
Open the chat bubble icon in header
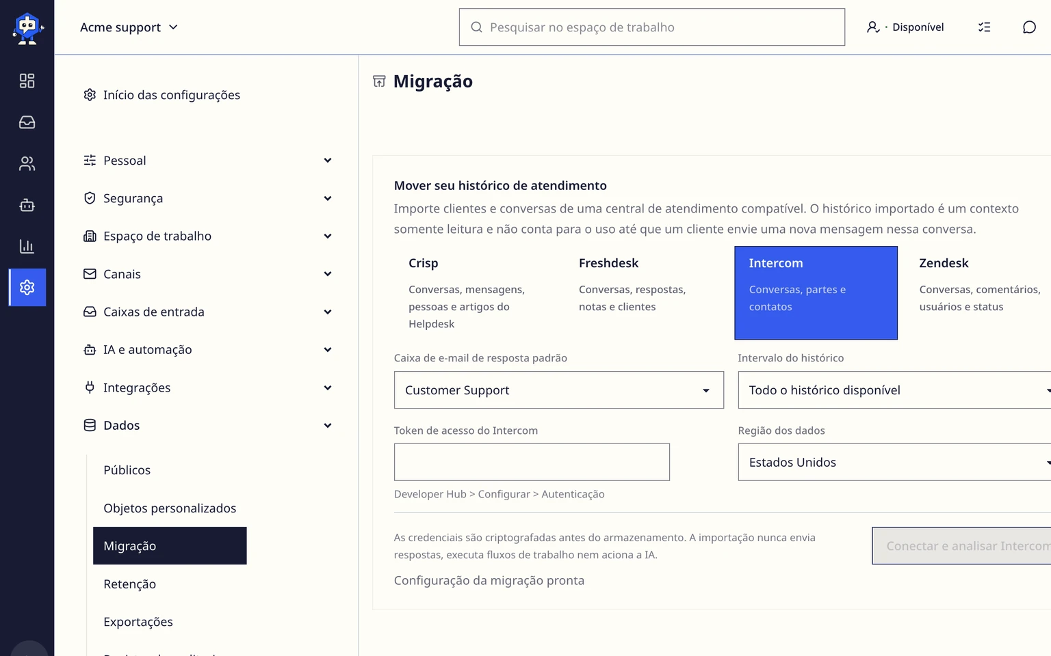(x=1029, y=27)
